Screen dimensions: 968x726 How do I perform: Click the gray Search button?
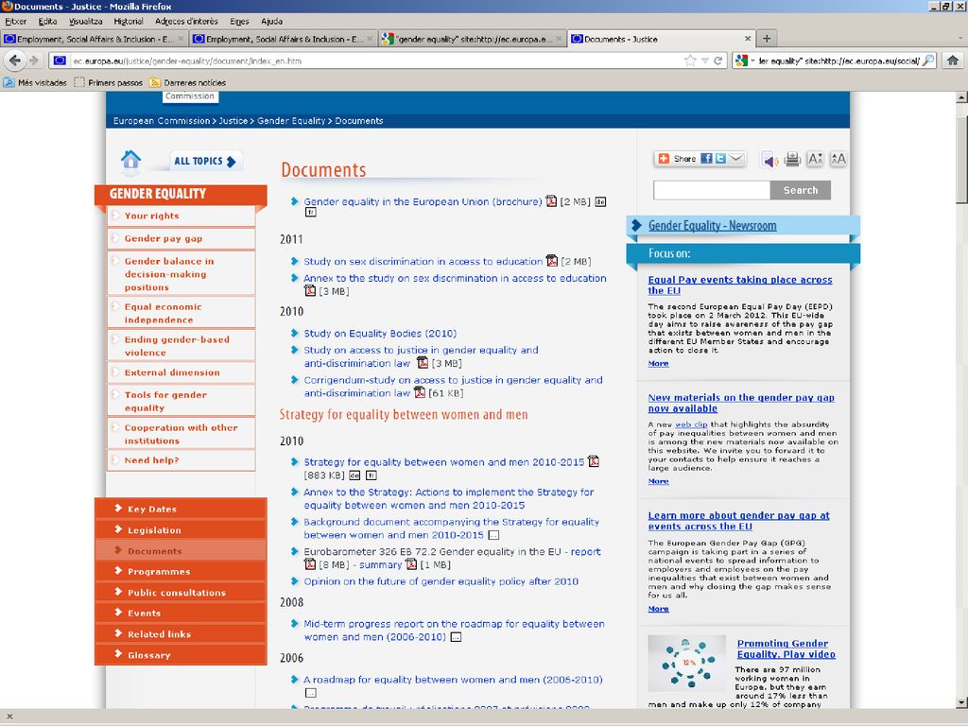pyautogui.click(x=800, y=190)
